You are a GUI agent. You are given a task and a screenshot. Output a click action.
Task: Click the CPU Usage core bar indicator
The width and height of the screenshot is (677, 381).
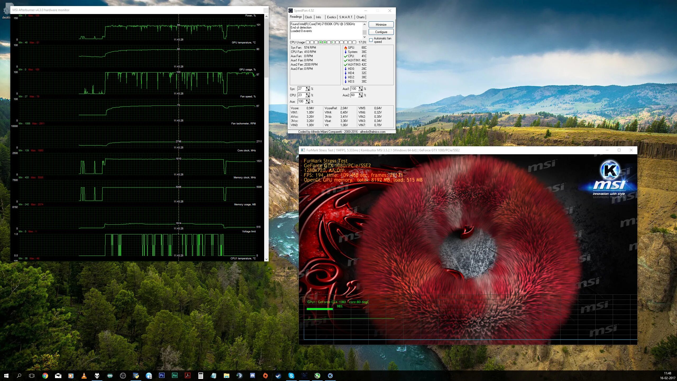(x=331, y=42)
